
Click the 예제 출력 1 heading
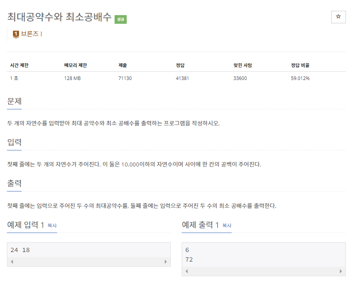(x=200, y=225)
